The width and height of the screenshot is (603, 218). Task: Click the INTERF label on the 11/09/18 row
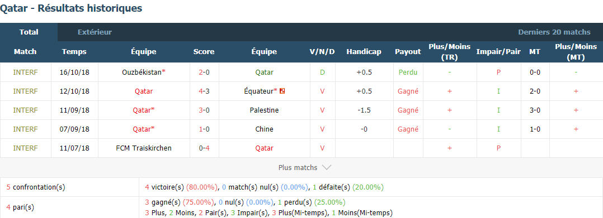coord(25,110)
